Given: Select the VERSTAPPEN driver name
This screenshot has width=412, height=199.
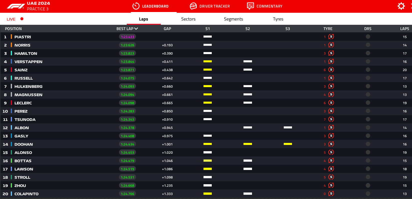Looking at the screenshot, I should (28, 62).
